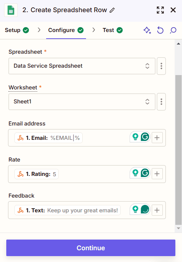Switch to the Test tab

(x=113, y=30)
